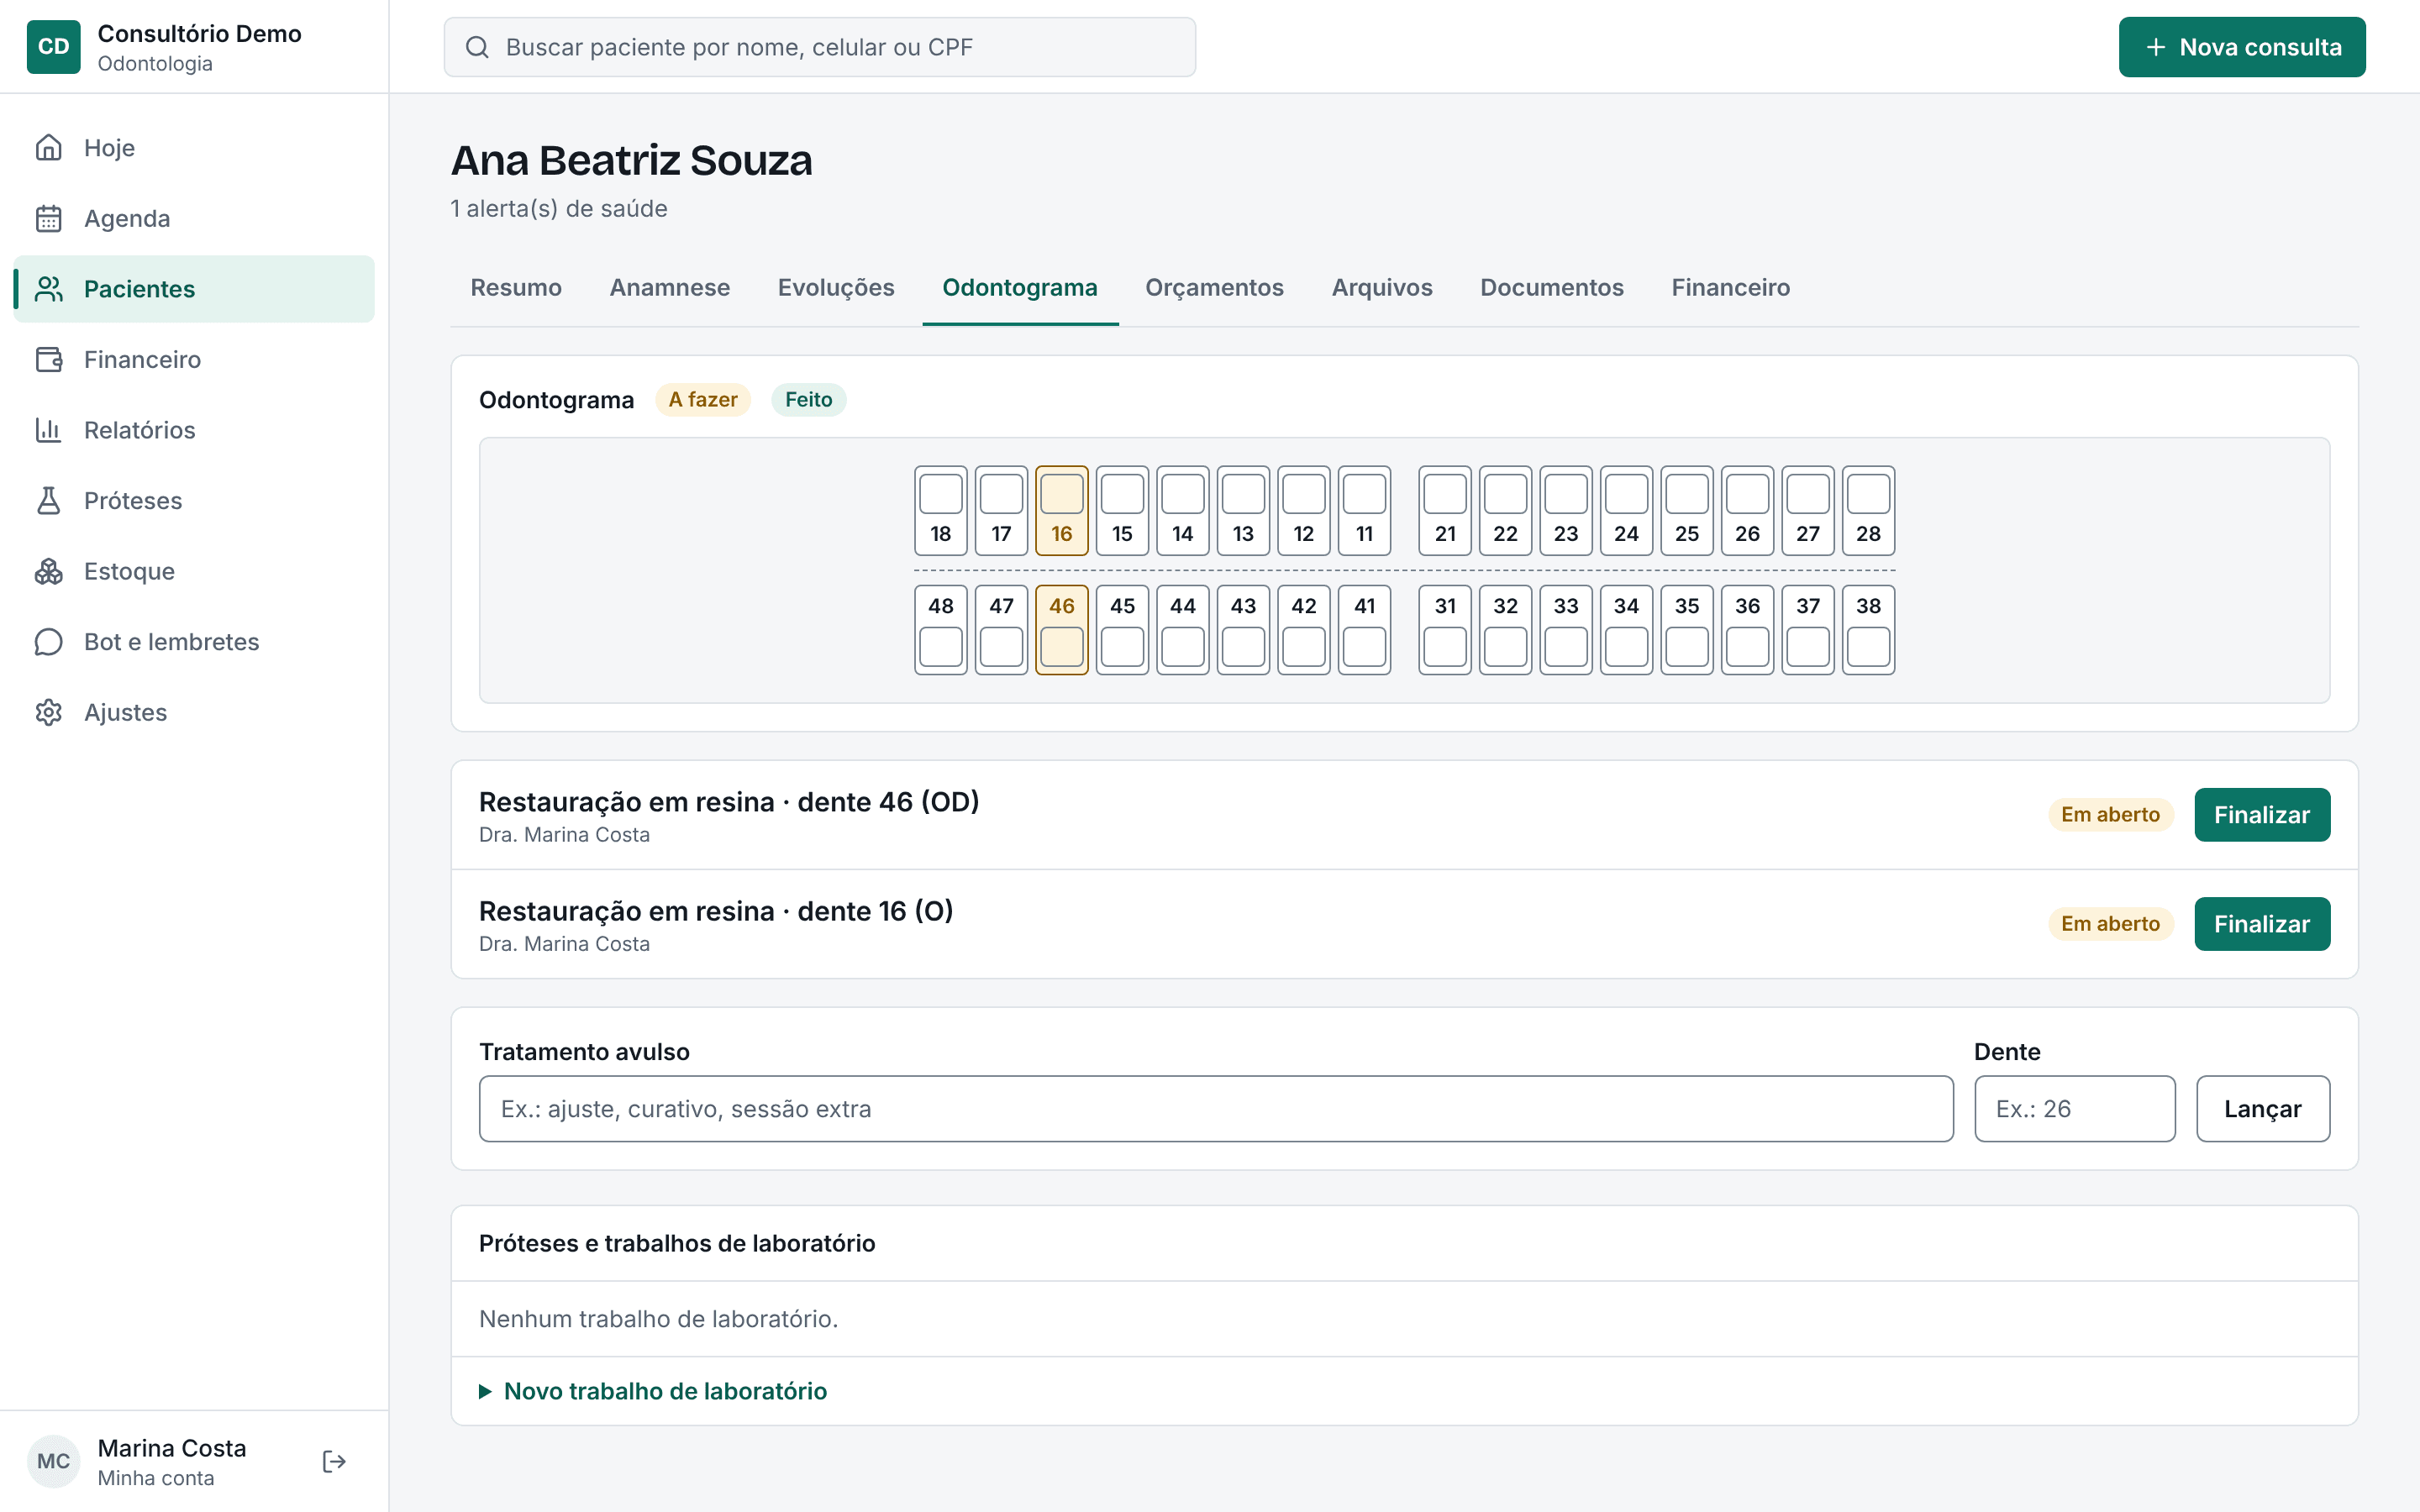Open the Documentos tab

coord(1552,288)
